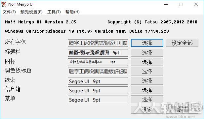The height and width of the screenshot is (119, 204).
Task: Click the 所有字体 font name field
Action: click(98, 43)
